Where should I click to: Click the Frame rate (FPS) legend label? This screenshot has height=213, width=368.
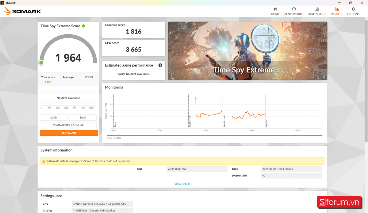(114, 138)
